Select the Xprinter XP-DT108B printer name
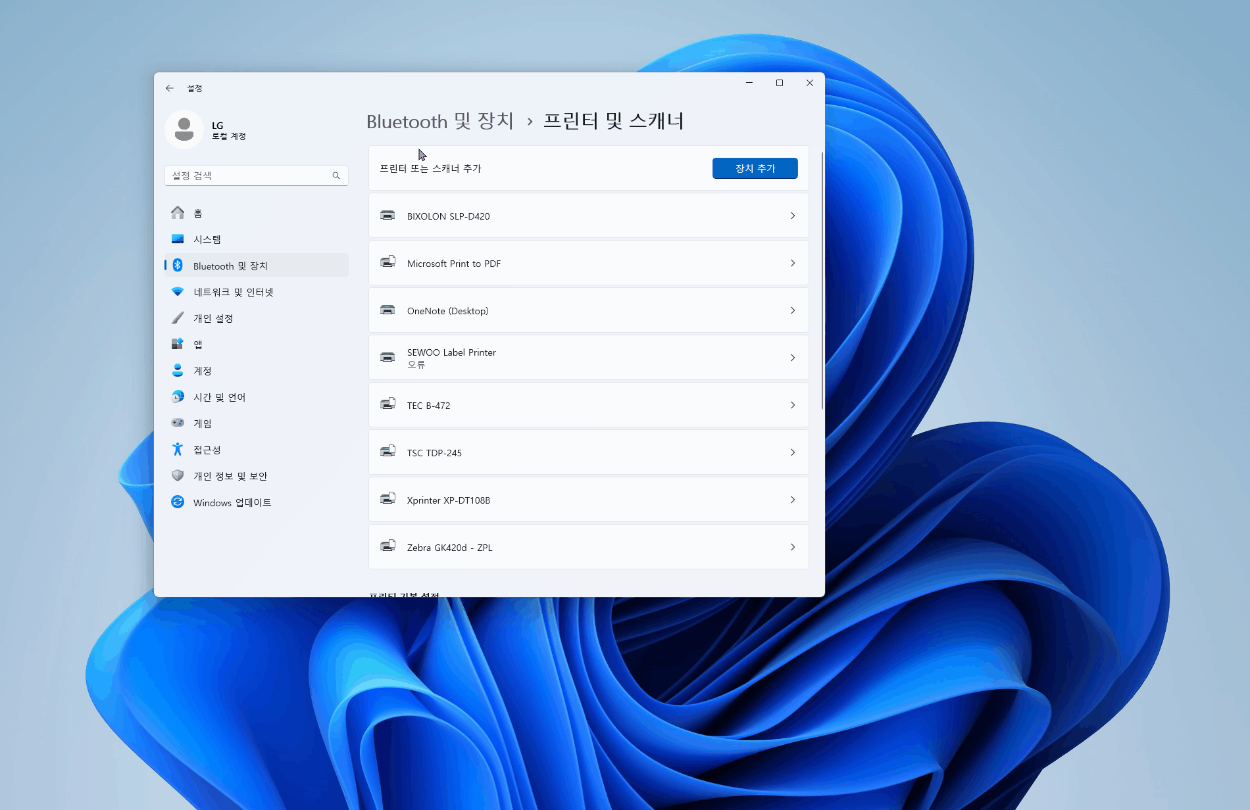1250x810 pixels. point(449,500)
